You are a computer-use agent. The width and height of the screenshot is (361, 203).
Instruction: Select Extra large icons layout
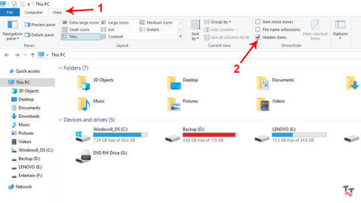tap(81, 23)
